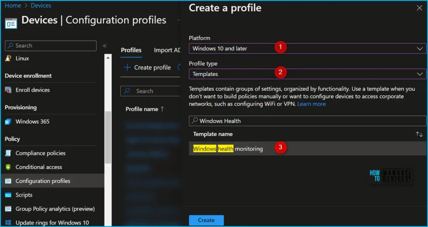
Task: Open Enroll devices in sidebar
Action: click(x=33, y=90)
